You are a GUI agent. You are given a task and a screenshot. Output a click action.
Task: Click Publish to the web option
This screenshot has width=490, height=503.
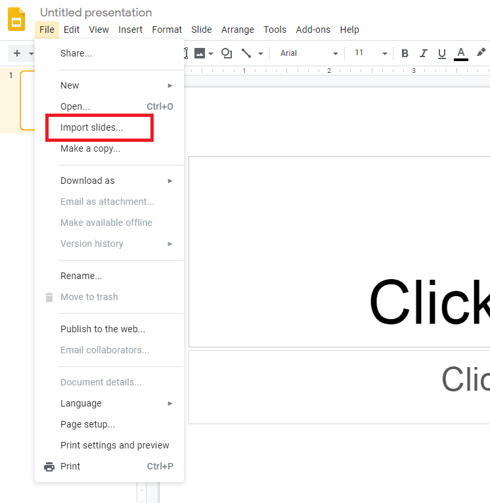tap(102, 329)
